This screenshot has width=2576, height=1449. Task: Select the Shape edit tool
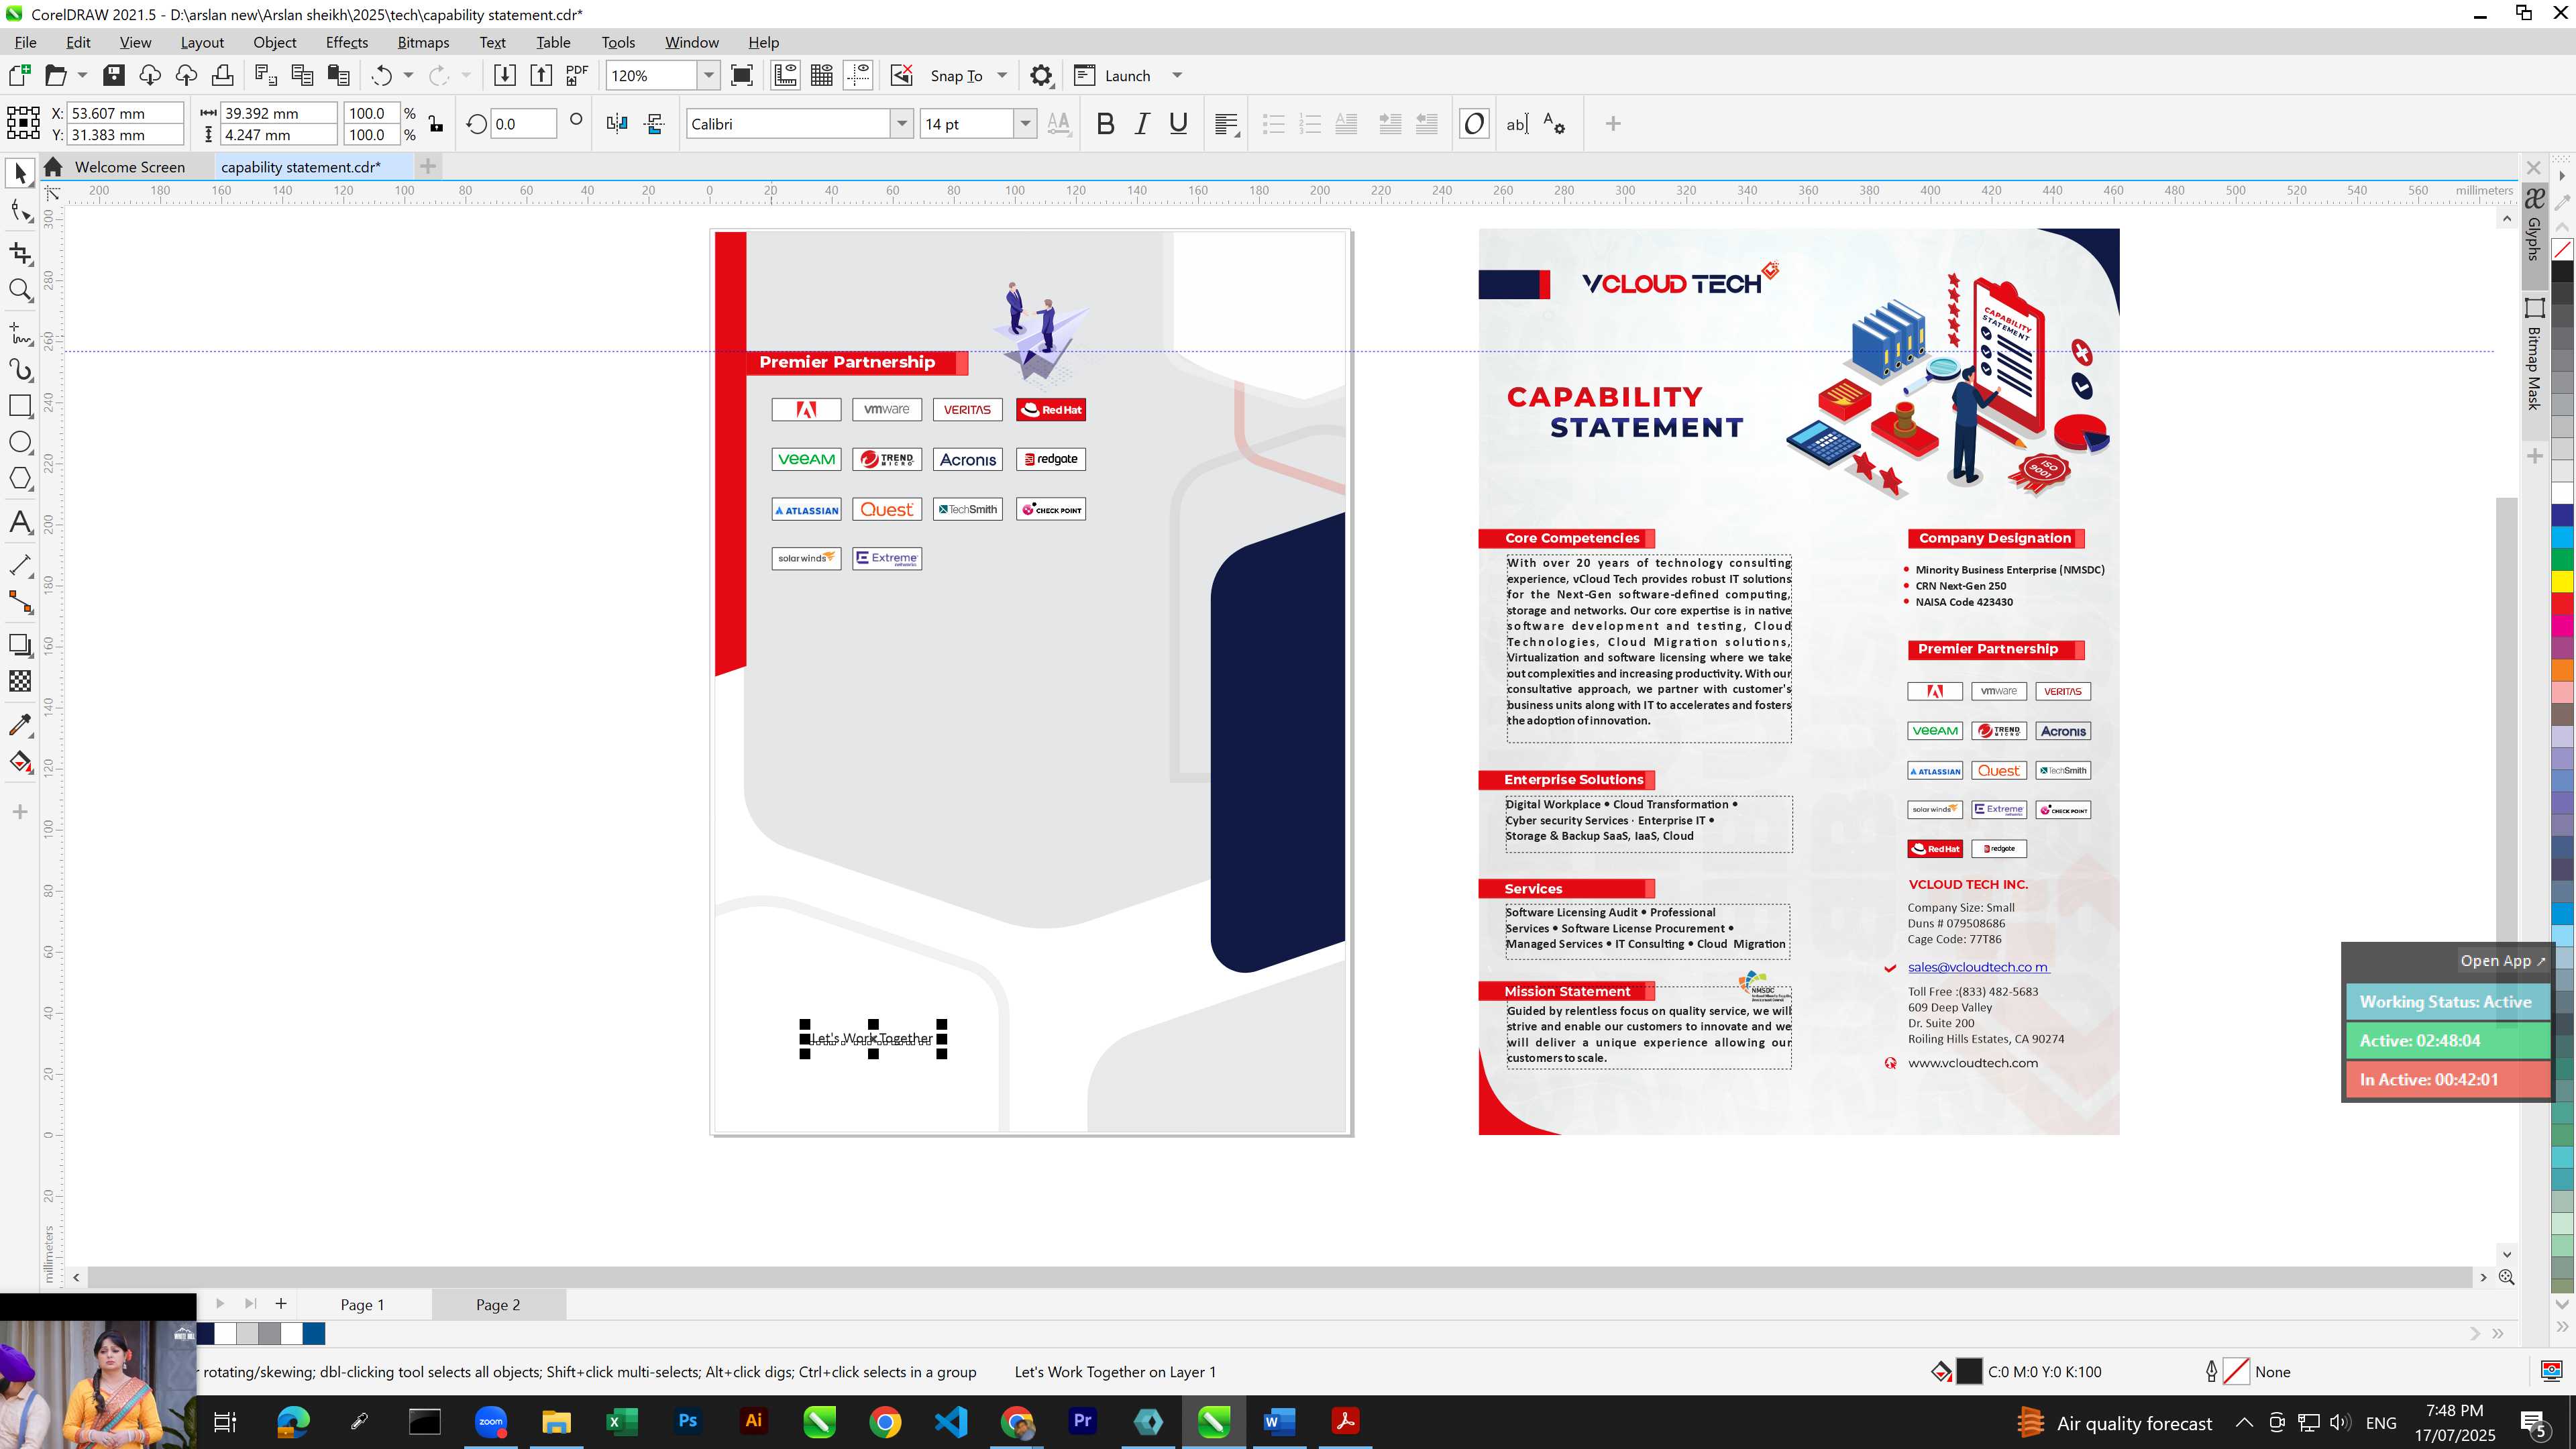20,211
